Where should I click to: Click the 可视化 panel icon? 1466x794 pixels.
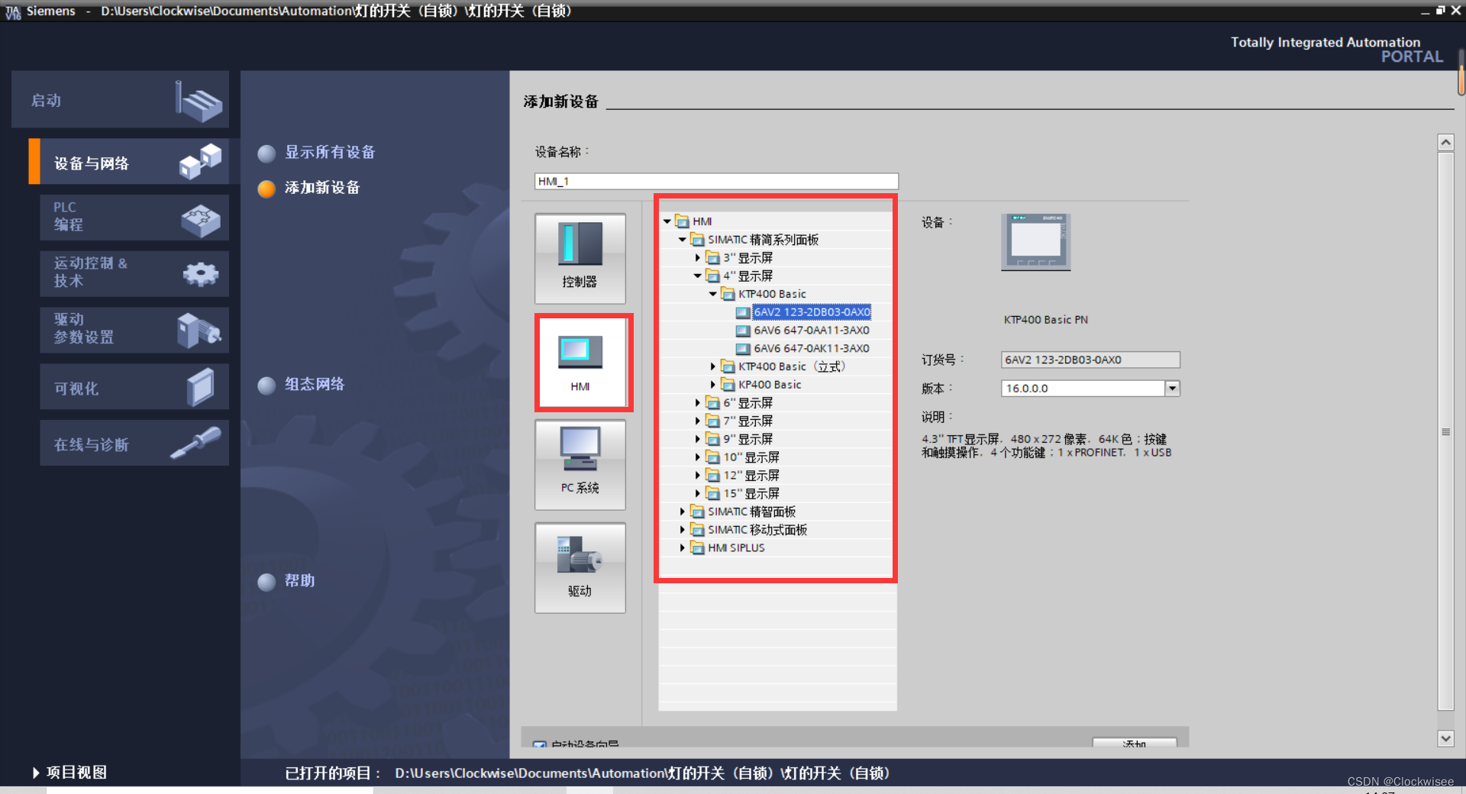(201, 387)
